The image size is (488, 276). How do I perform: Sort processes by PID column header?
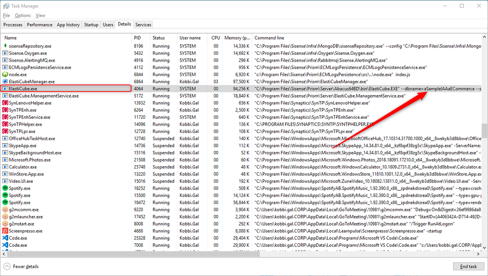coord(137,38)
